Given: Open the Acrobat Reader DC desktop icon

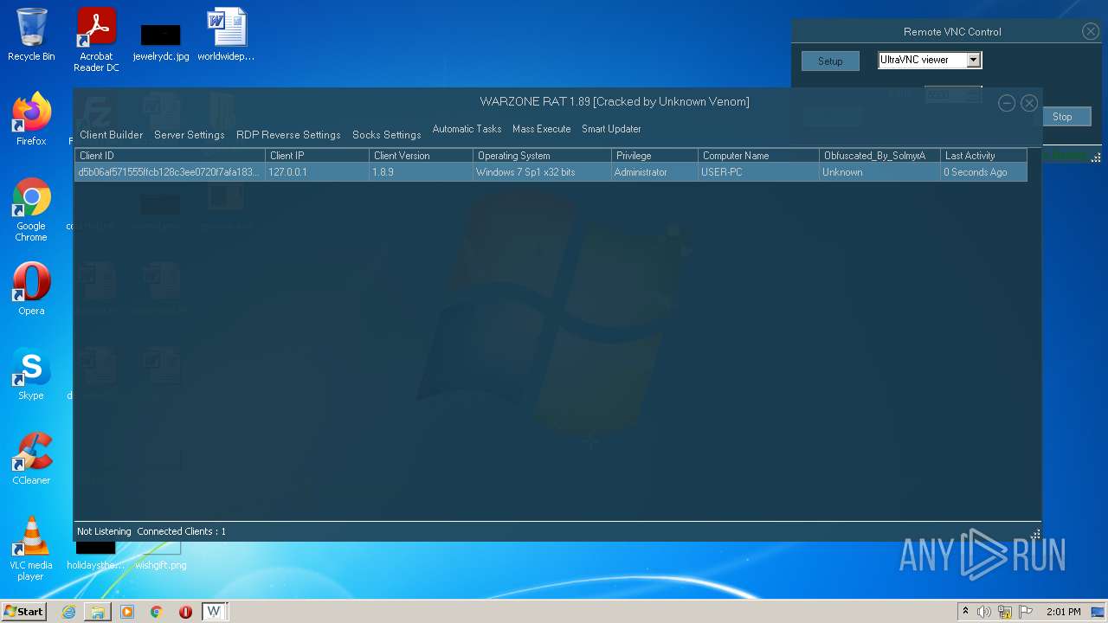Looking at the screenshot, I should pyautogui.click(x=96, y=39).
